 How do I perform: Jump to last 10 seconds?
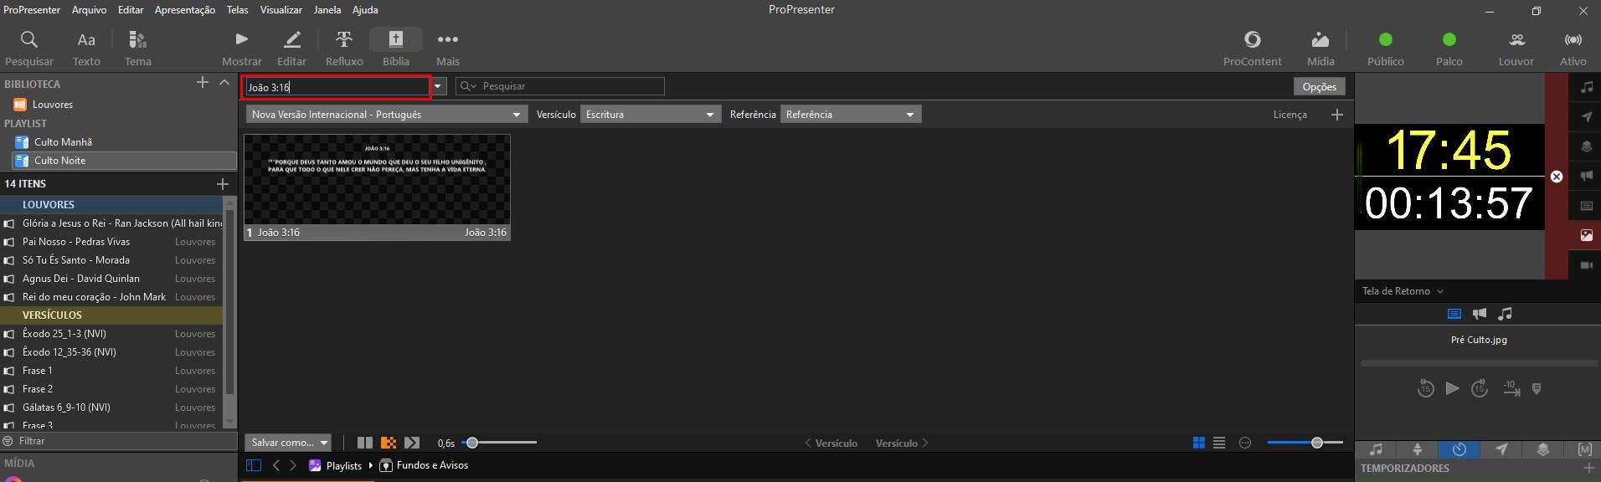pyautogui.click(x=1511, y=388)
